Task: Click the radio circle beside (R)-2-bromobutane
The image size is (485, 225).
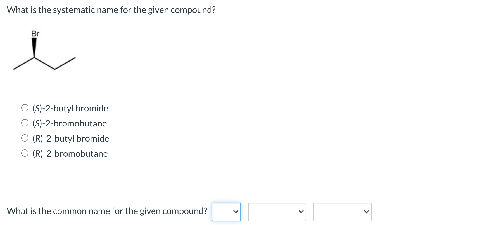Action: click(25, 153)
